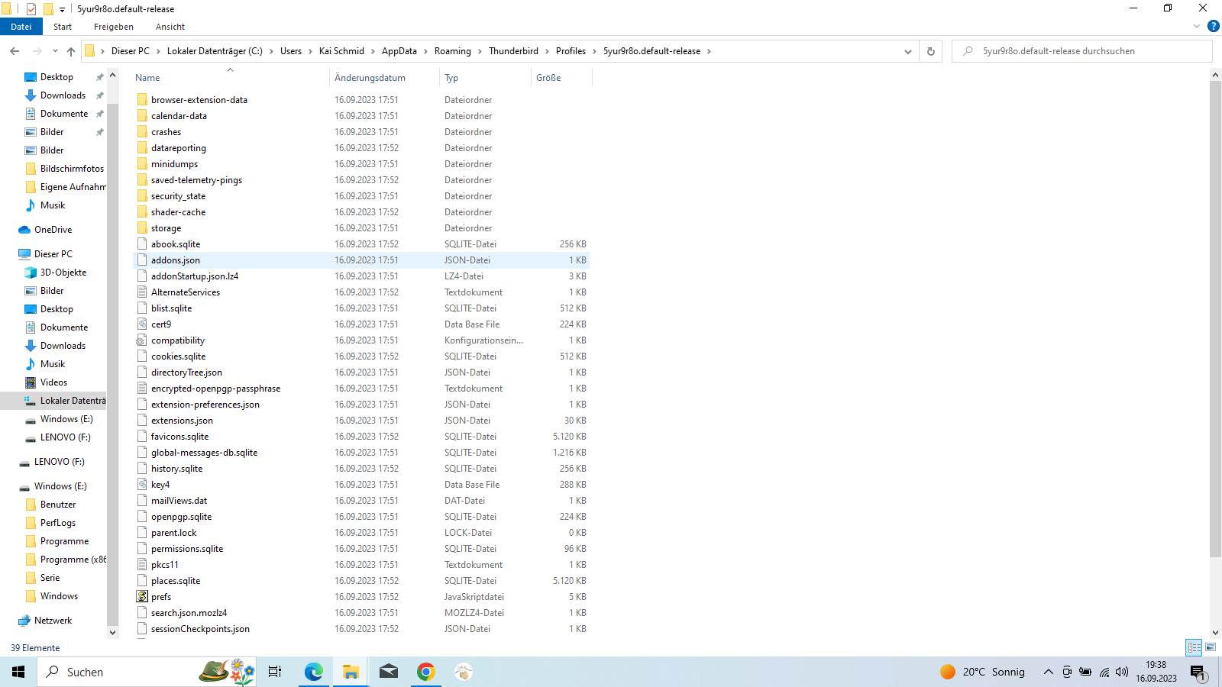Launch Microsoft Edge from the taskbar
Image resolution: width=1222 pixels, height=687 pixels.
(313, 672)
